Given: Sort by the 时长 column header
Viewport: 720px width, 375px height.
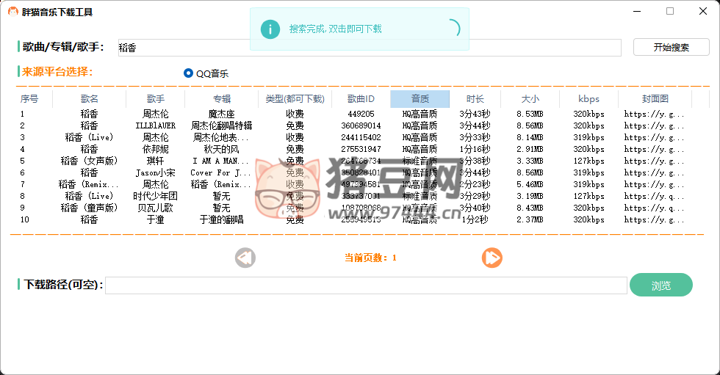Looking at the screenshot, I should (475, 99).
